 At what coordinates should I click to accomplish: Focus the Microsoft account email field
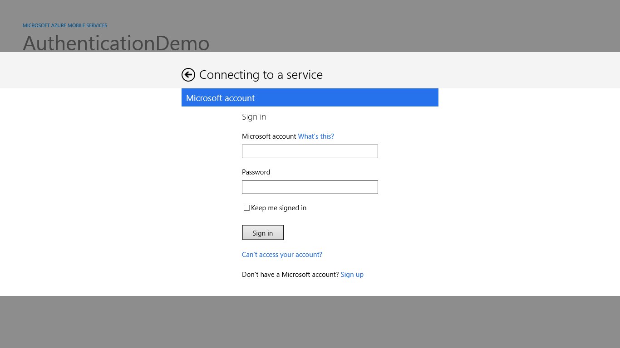point(310,151)
